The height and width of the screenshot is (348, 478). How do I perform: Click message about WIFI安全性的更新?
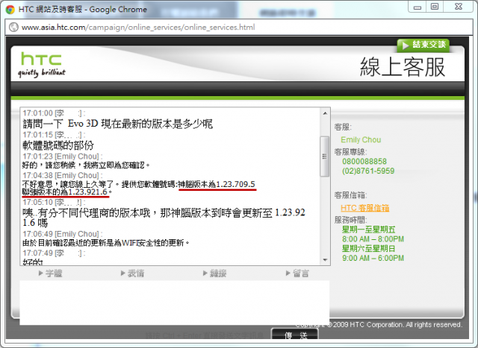point(106,243)
